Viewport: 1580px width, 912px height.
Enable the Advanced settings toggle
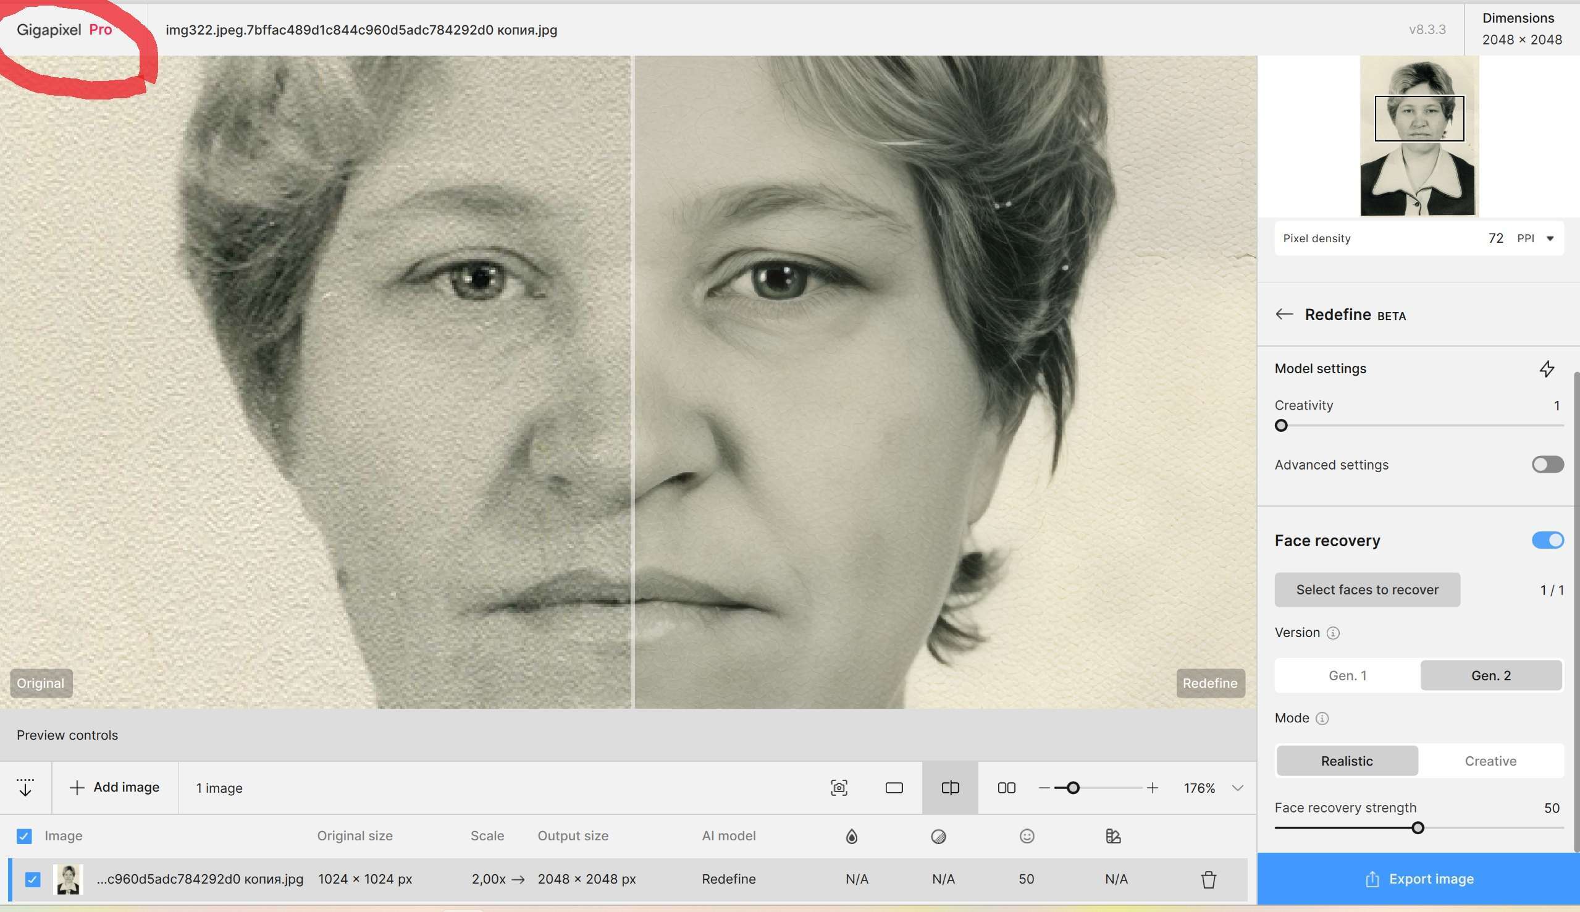tap(1547, 465)
